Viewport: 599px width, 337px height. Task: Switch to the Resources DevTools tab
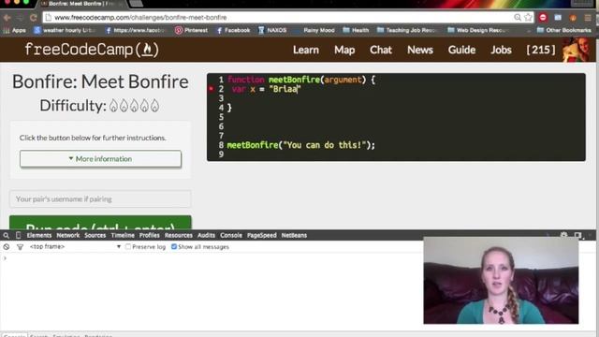(x=179, y=235)
